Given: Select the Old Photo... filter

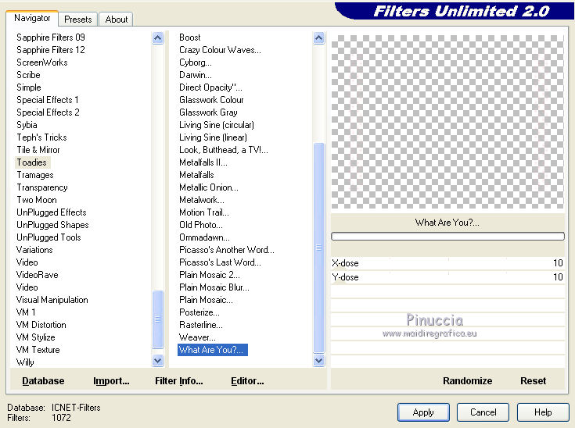Looking at the screenshot, I should click(x=201, y=225).
